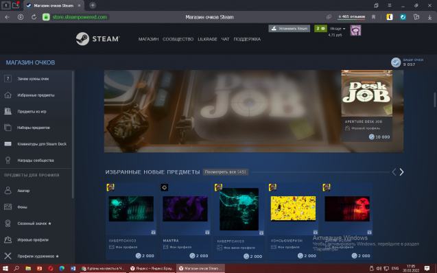Open the Aperture Desk Job profile card
This screenshot has width=437, height=273.
tap(367, 106)
